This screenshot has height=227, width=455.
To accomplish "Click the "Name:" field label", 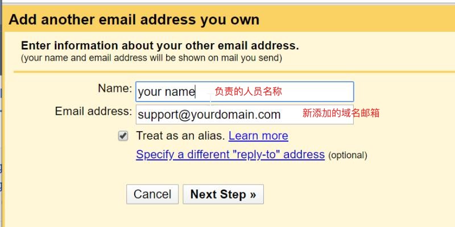I will click(115, 88).
